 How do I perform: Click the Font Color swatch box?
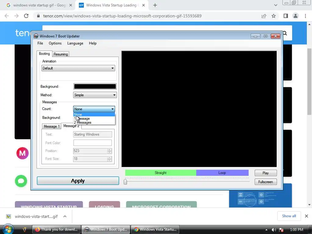click(x=93, y=143)
